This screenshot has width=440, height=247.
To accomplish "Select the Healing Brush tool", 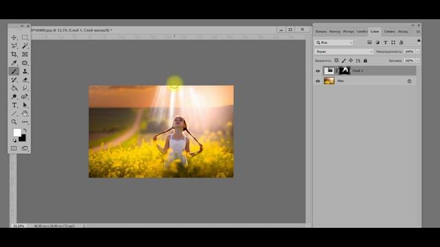I will point(25,62).
